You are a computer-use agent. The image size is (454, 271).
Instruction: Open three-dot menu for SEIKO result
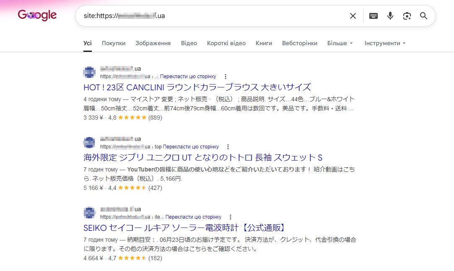point(231,217)
